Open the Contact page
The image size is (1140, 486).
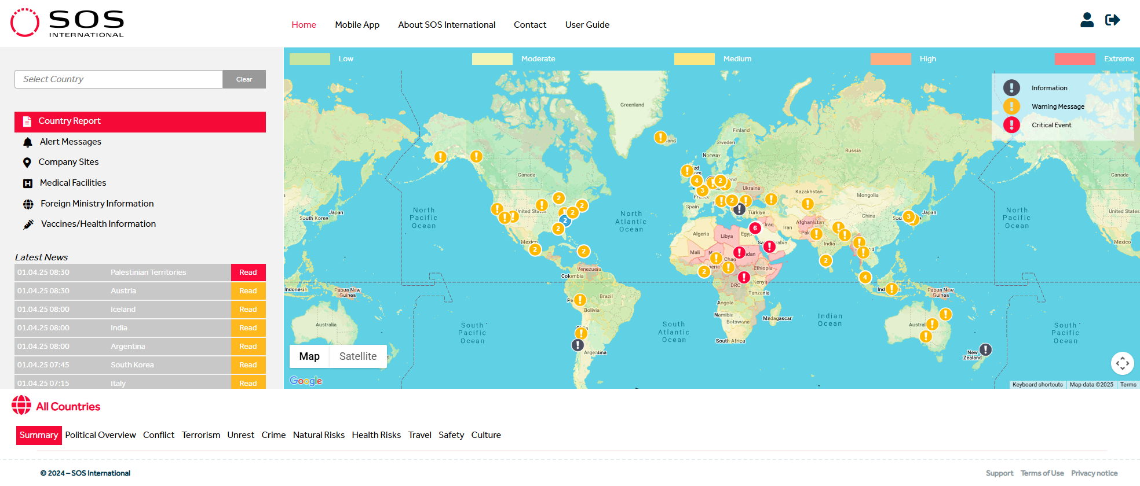click(x=530, y=25)
